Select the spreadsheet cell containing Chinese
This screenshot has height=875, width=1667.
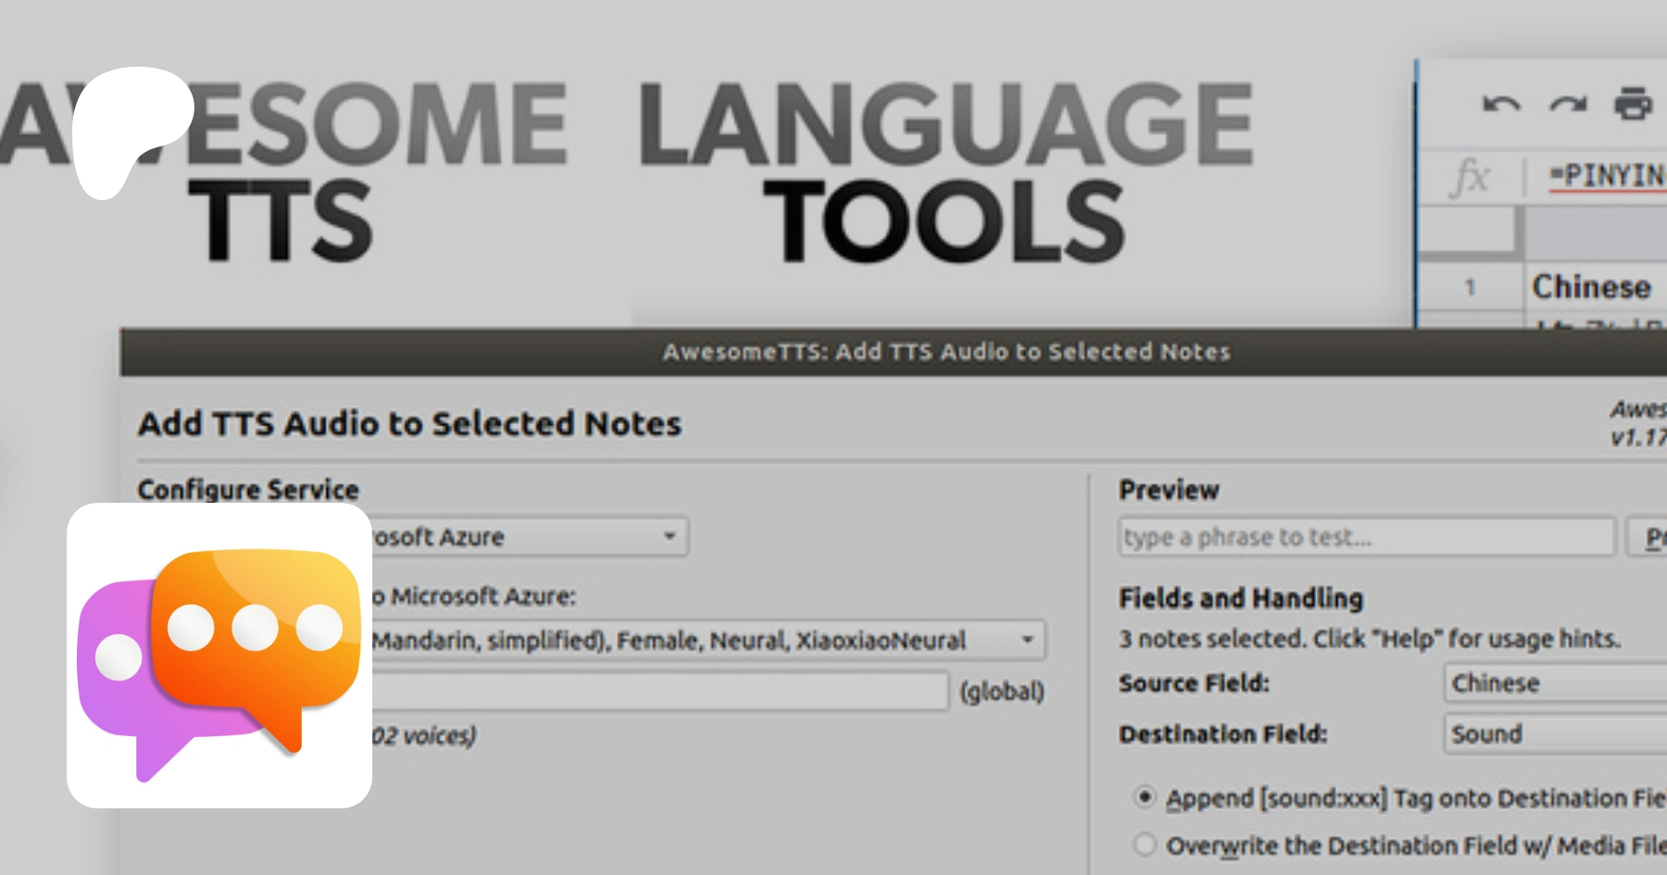(1593, 287)
